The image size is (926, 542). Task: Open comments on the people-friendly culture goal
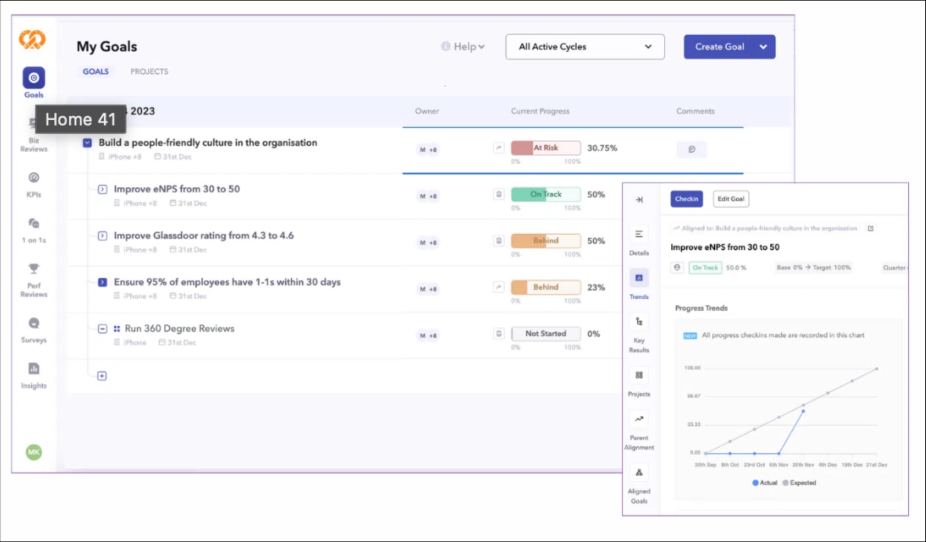point(692,149)
